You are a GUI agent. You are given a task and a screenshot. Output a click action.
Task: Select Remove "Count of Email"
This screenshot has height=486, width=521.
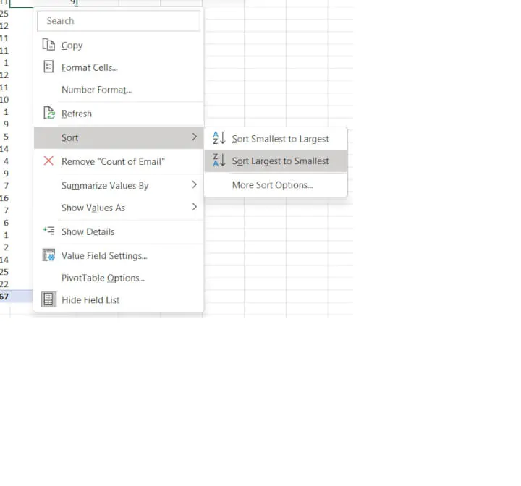[x=118, y=161]
